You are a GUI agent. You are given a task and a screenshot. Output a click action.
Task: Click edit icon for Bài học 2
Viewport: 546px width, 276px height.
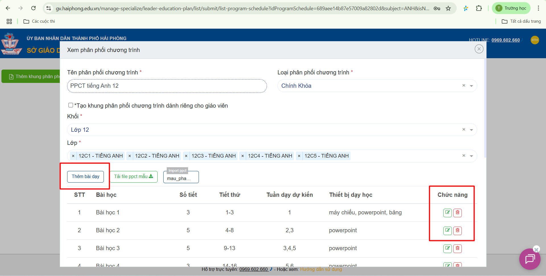[x=447, y=231]
